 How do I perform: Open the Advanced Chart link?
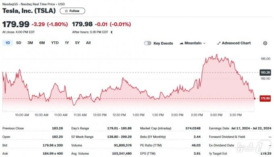[234, 43]
